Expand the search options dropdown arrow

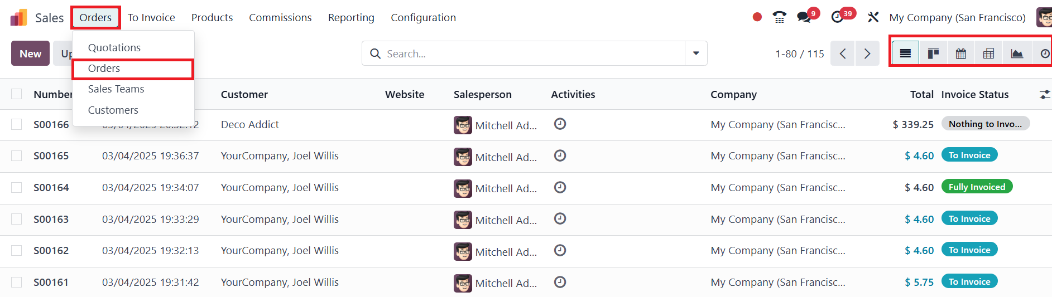pyautogui.click(x=696, y=53)
